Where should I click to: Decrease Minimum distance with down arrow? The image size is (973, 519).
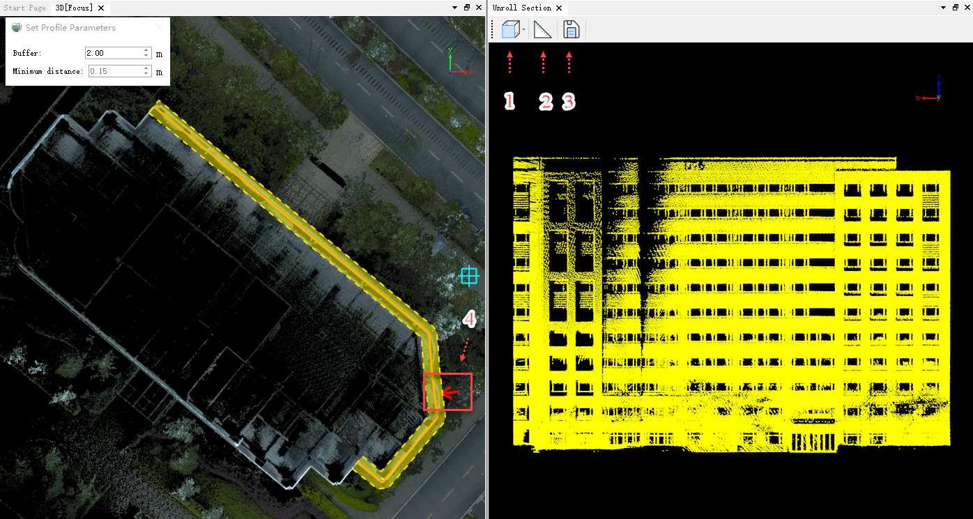146,74
